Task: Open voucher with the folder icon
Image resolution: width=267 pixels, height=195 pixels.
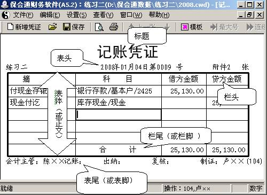Action: pos(52,27)
